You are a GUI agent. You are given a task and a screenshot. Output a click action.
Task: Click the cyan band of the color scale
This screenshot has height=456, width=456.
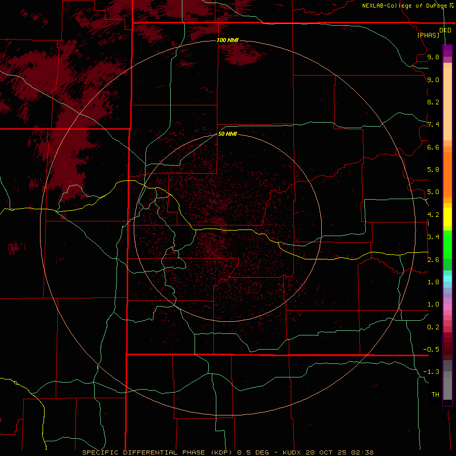(447, 279)
